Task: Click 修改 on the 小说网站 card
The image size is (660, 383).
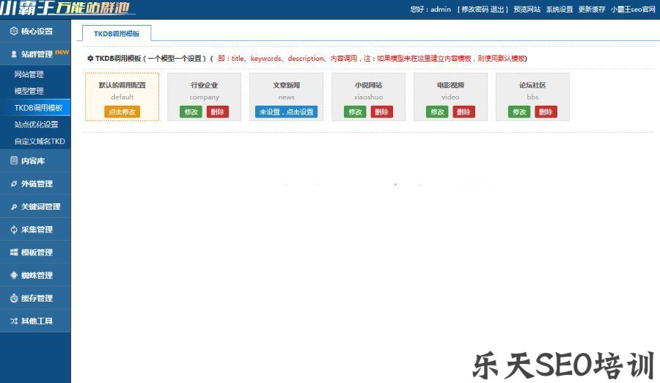Action: click(x=355, y=112)
